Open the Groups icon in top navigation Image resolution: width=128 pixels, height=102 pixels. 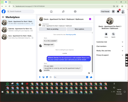coord(75,11)
